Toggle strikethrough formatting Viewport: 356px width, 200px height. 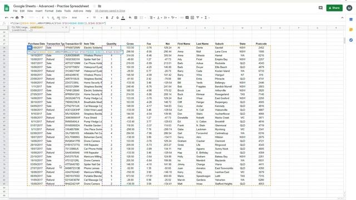click(x=117, y=18)
